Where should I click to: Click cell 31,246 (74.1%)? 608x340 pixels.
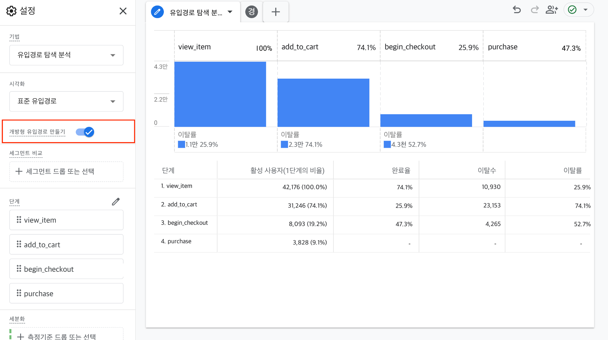307,206
